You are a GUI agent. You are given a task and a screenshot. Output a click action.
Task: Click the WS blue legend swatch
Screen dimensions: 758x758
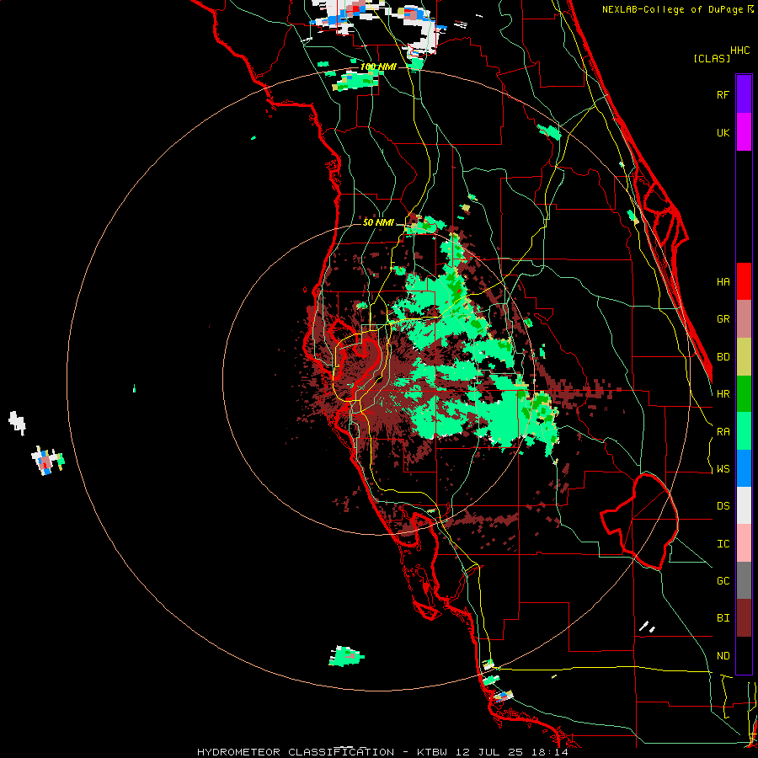coord(744,468)
